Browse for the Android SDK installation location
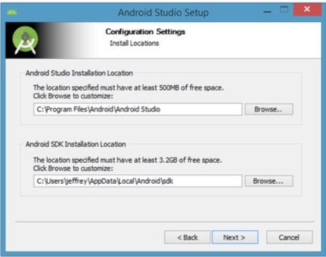The image size is (326, 257). [x=269, y=181]
